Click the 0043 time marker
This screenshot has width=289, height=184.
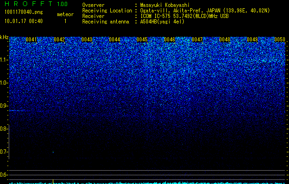pyautogui.click(x=87, y=40)
